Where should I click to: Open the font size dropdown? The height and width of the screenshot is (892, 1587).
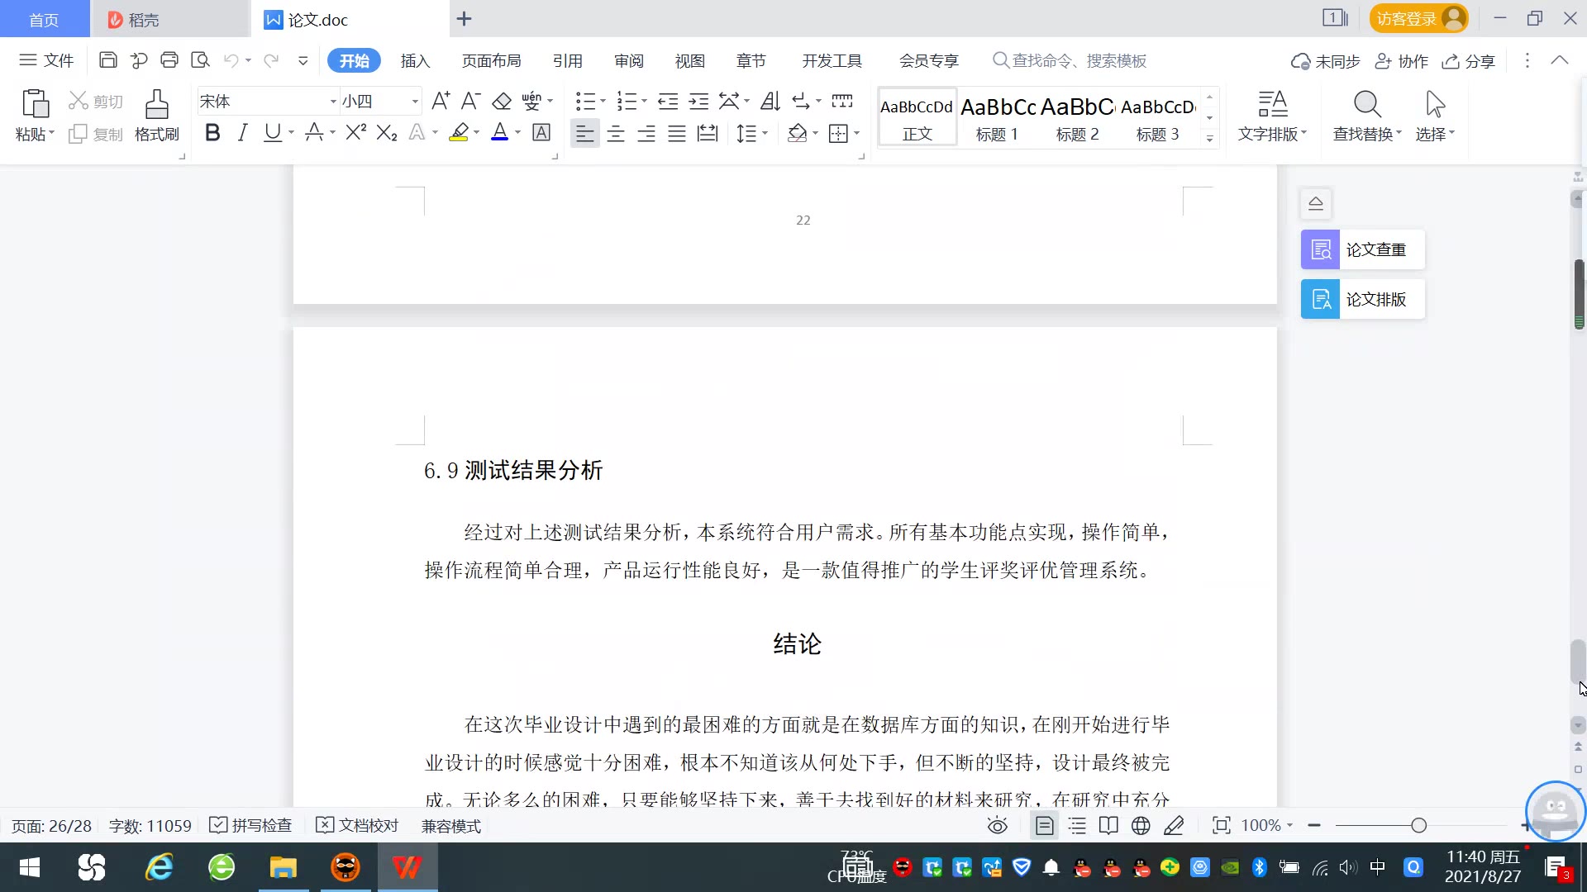[415, 102]
